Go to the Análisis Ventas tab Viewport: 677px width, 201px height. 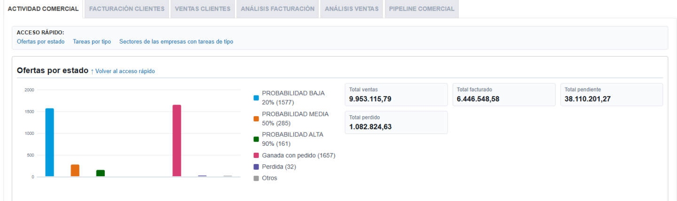(352, 9)
